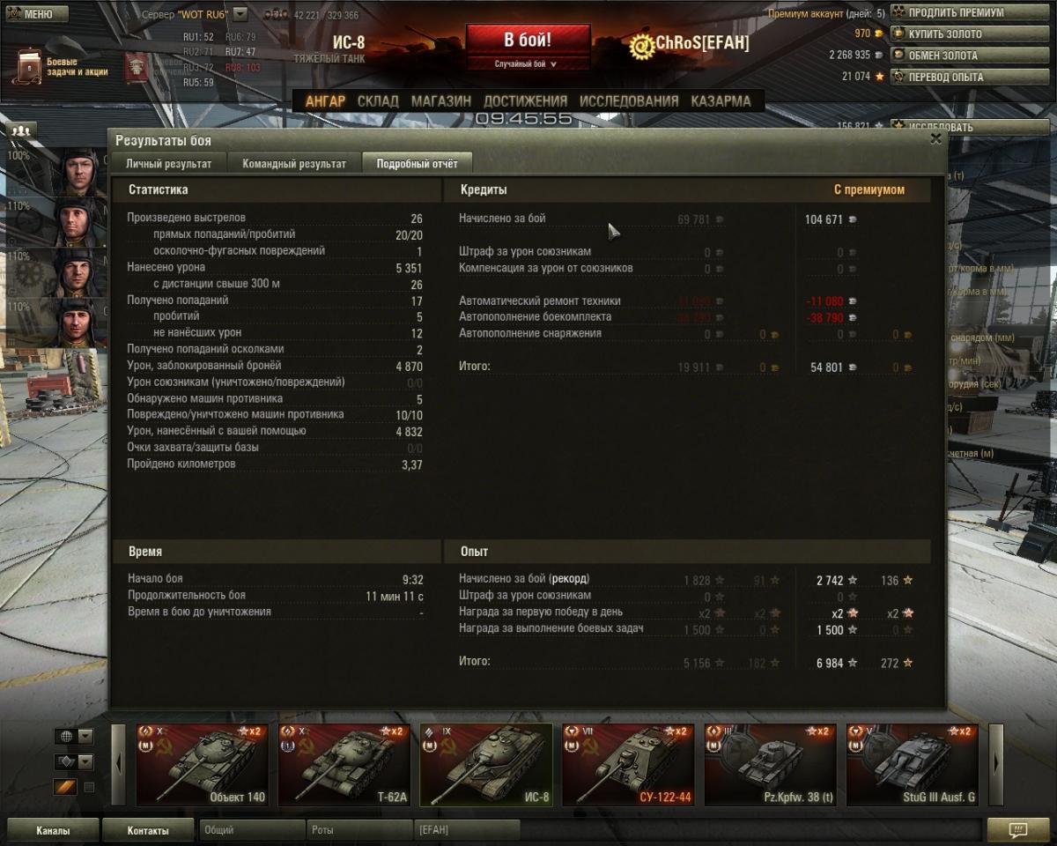Click the credits icon beside 54 801 total
This screenshot has height=846, width=1057.
[852, 367]
